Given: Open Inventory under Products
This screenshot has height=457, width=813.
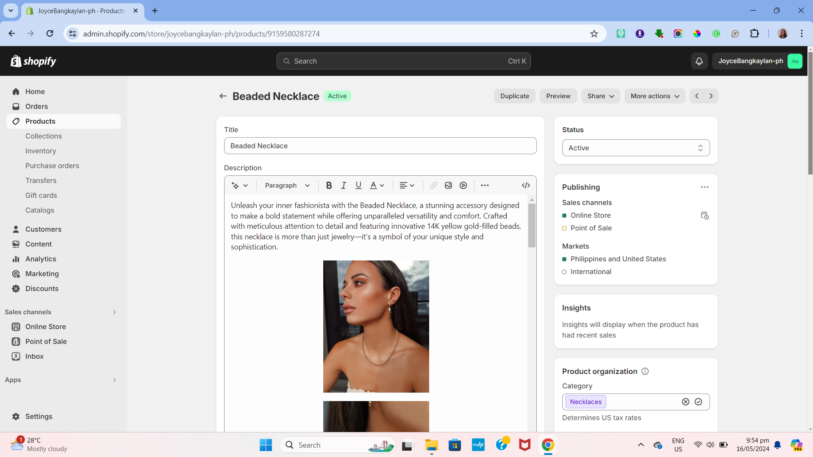Looking at the screenshot, I should point(41,151).
